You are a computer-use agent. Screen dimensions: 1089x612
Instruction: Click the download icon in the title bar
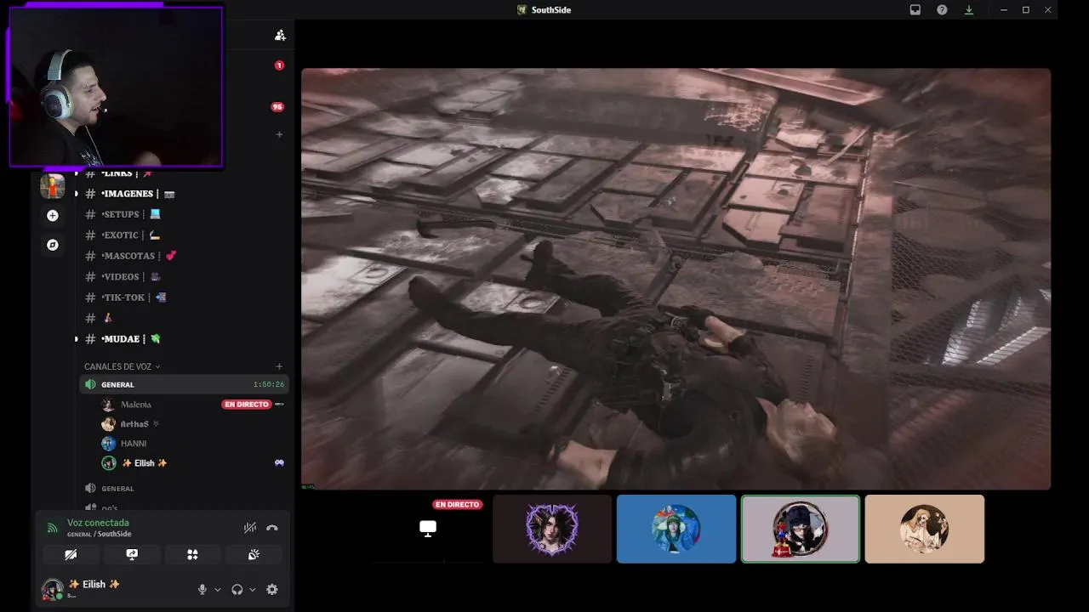pyautogui.click(x=969, y=10)
